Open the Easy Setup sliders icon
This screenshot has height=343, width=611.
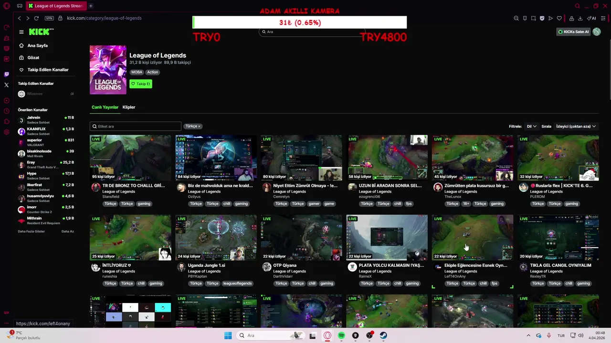603,18
